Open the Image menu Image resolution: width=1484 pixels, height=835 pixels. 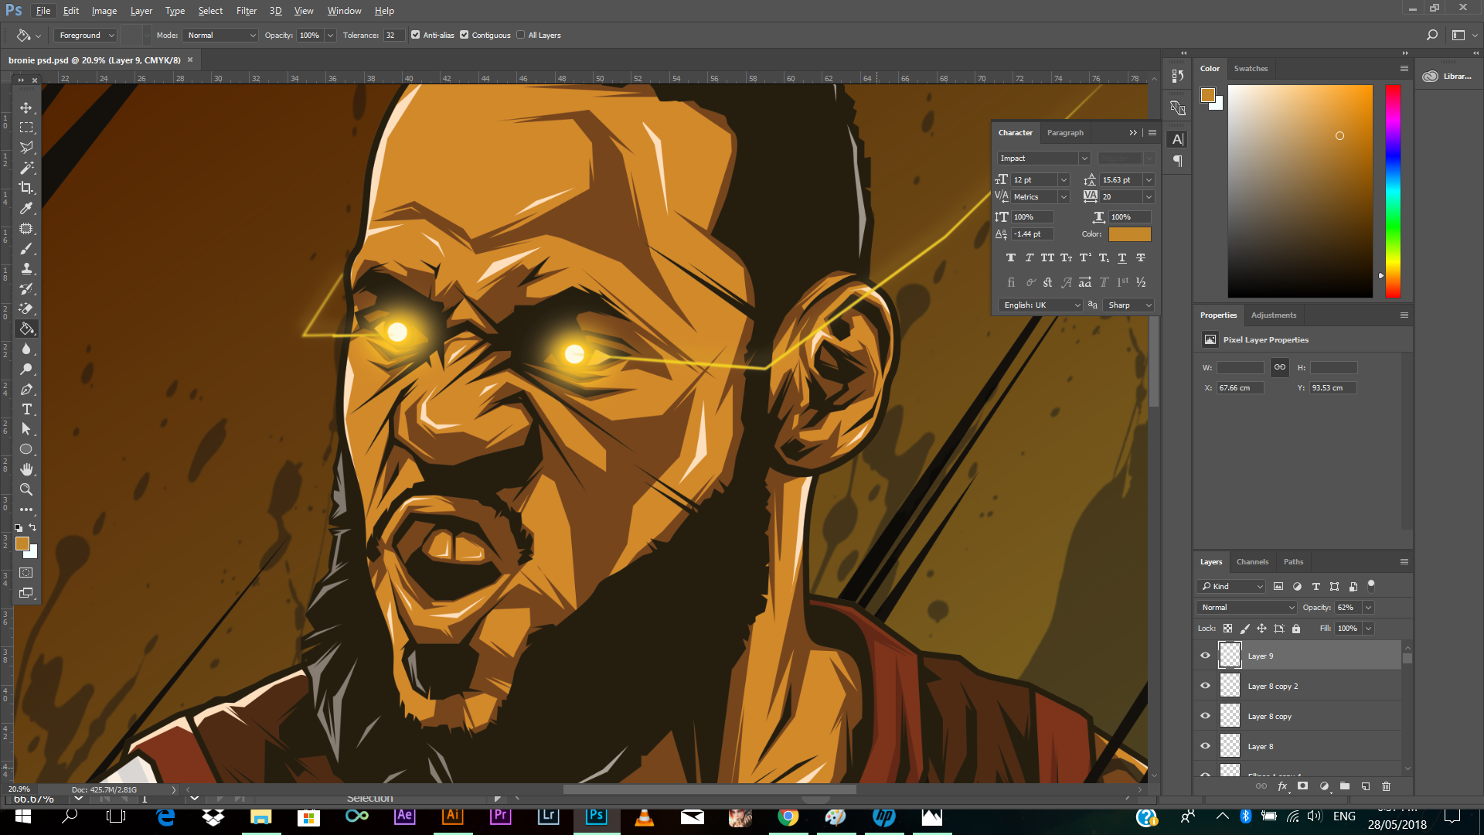(x=104, y=11)
